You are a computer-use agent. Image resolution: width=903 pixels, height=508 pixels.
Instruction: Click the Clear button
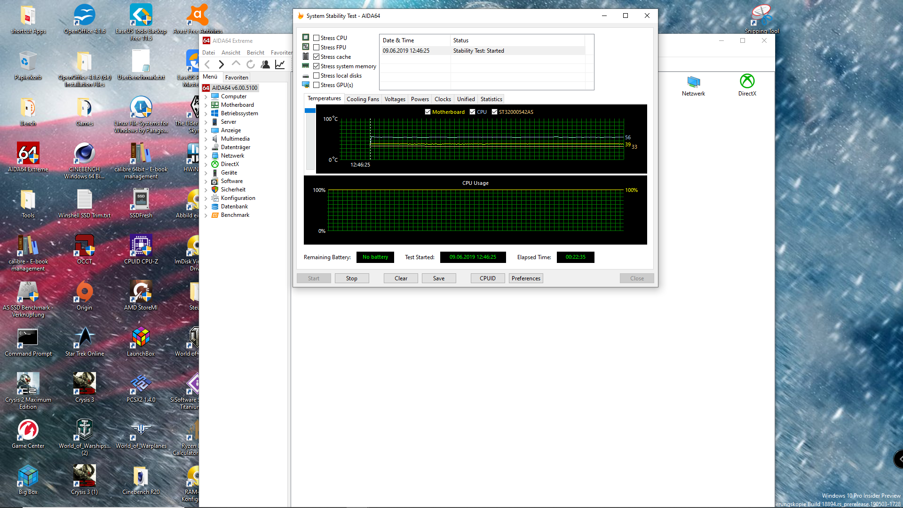(x=401, y=278)
